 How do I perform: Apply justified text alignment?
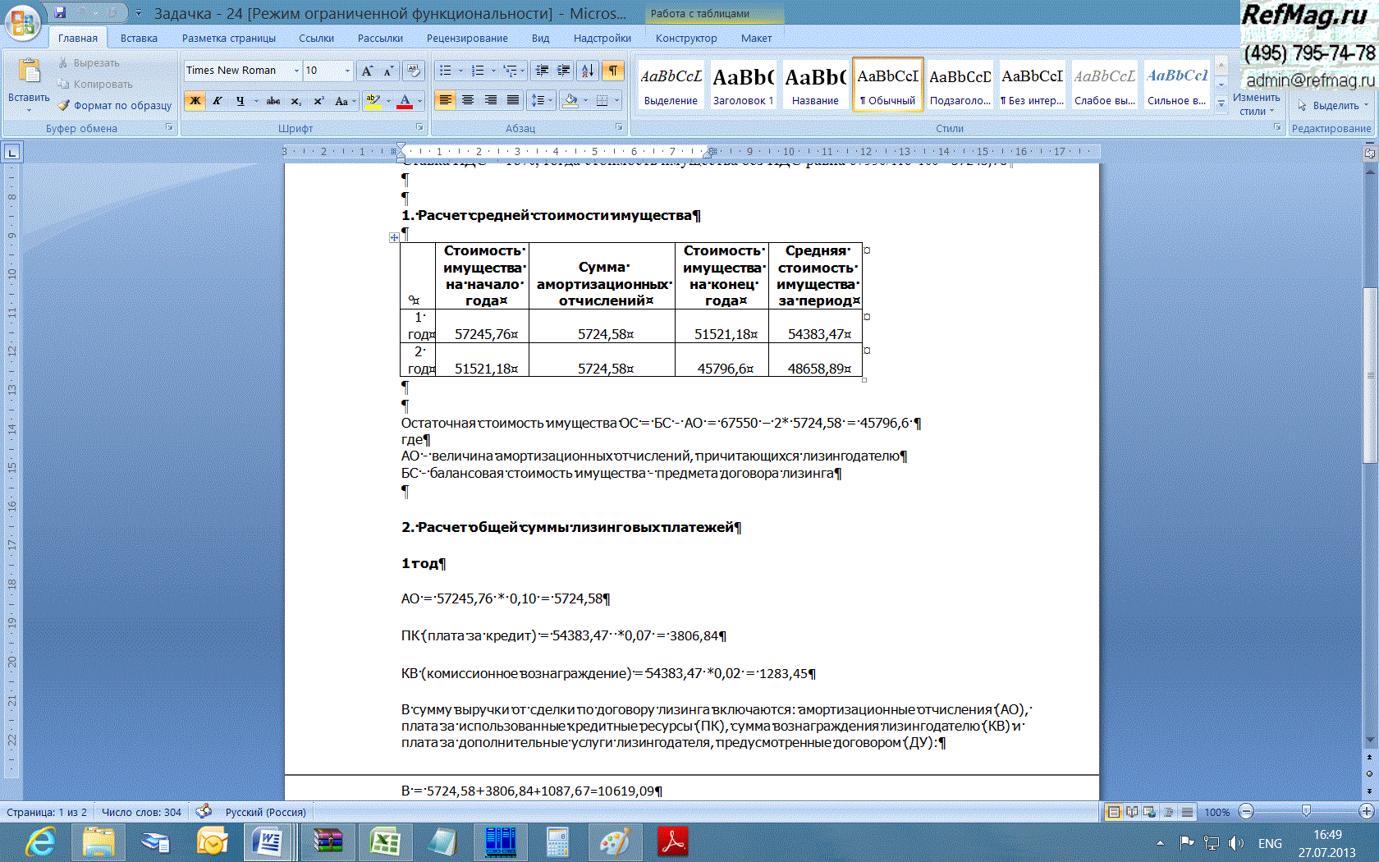coord(513,100)
